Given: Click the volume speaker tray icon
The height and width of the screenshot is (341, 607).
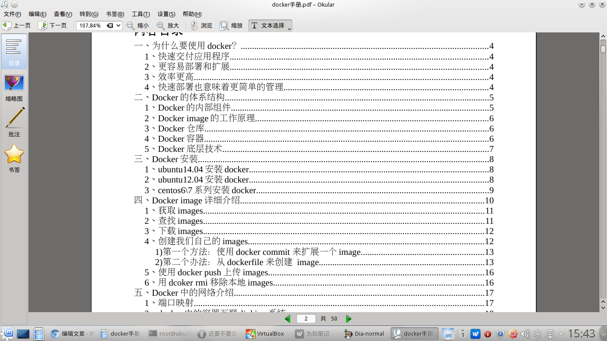Looking at the screenshot, I should pos(524,334).
